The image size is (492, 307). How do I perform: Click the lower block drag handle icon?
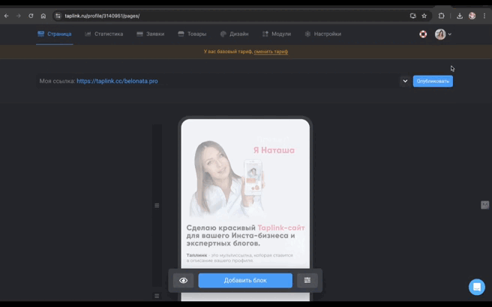157,296
